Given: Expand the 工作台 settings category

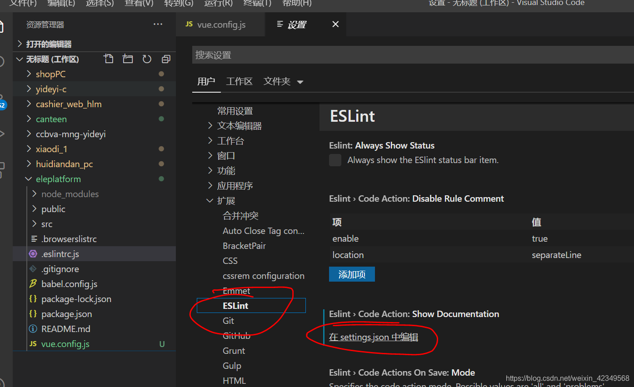Looking at the screenshot, I should [x=210, y=141].
